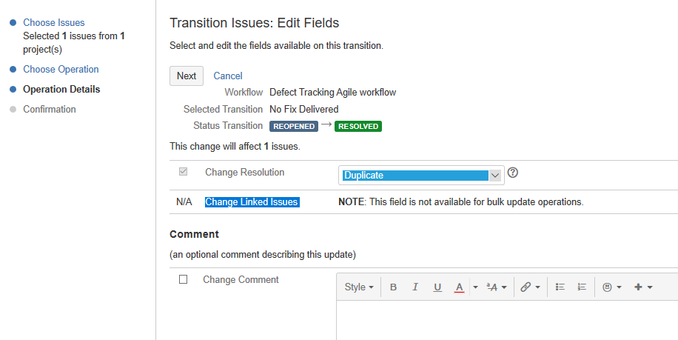Enable the Change Comment checkbox
The image size is (678, 340).
coord(184,279)
